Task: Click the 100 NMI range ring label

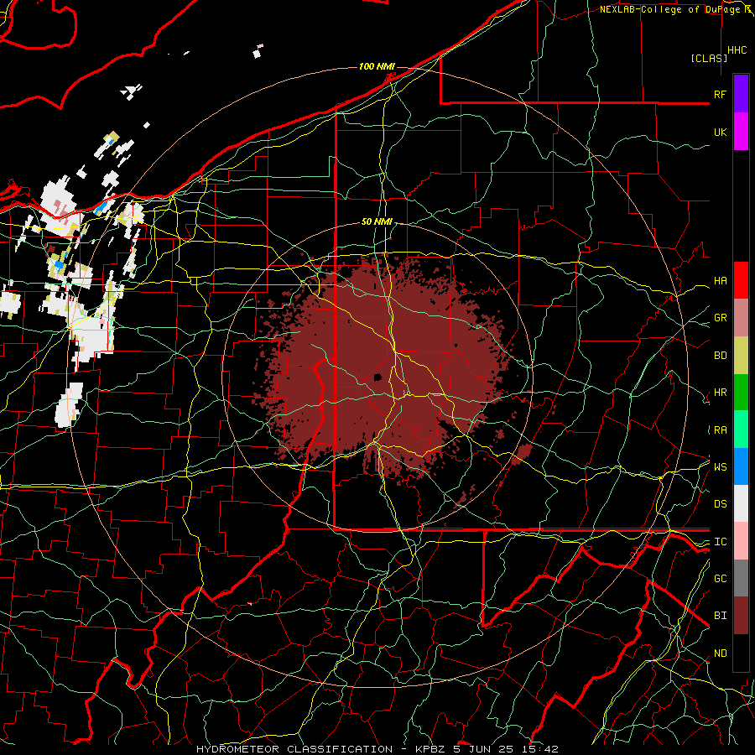Action: [377, 66]
